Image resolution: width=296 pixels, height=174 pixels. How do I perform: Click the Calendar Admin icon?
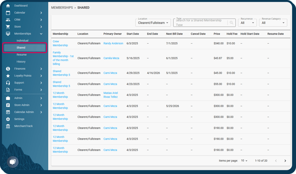coord(8,112)
